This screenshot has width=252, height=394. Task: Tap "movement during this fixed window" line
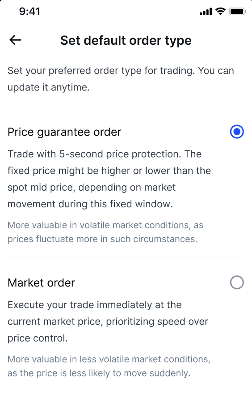click(x=90, y=204)
